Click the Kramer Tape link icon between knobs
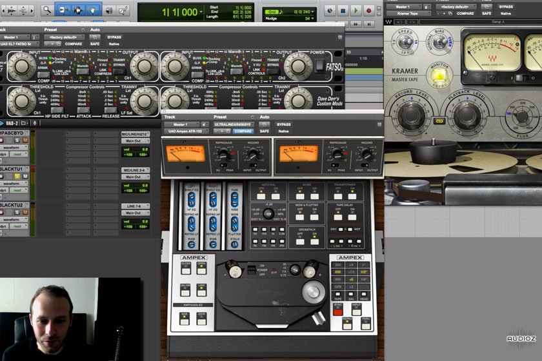This screenshot has width=542, height=361. [x=439, y=119]
